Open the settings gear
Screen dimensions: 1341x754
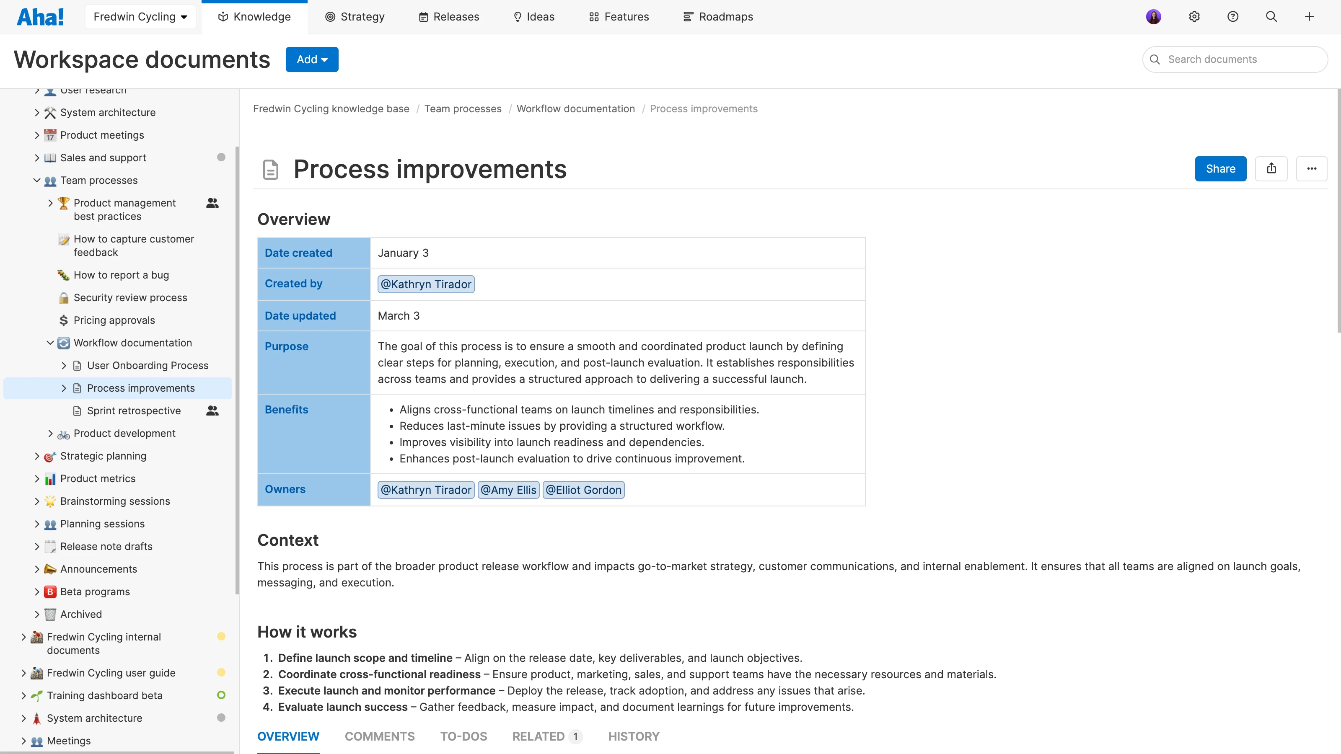[x=1193, y=16]
